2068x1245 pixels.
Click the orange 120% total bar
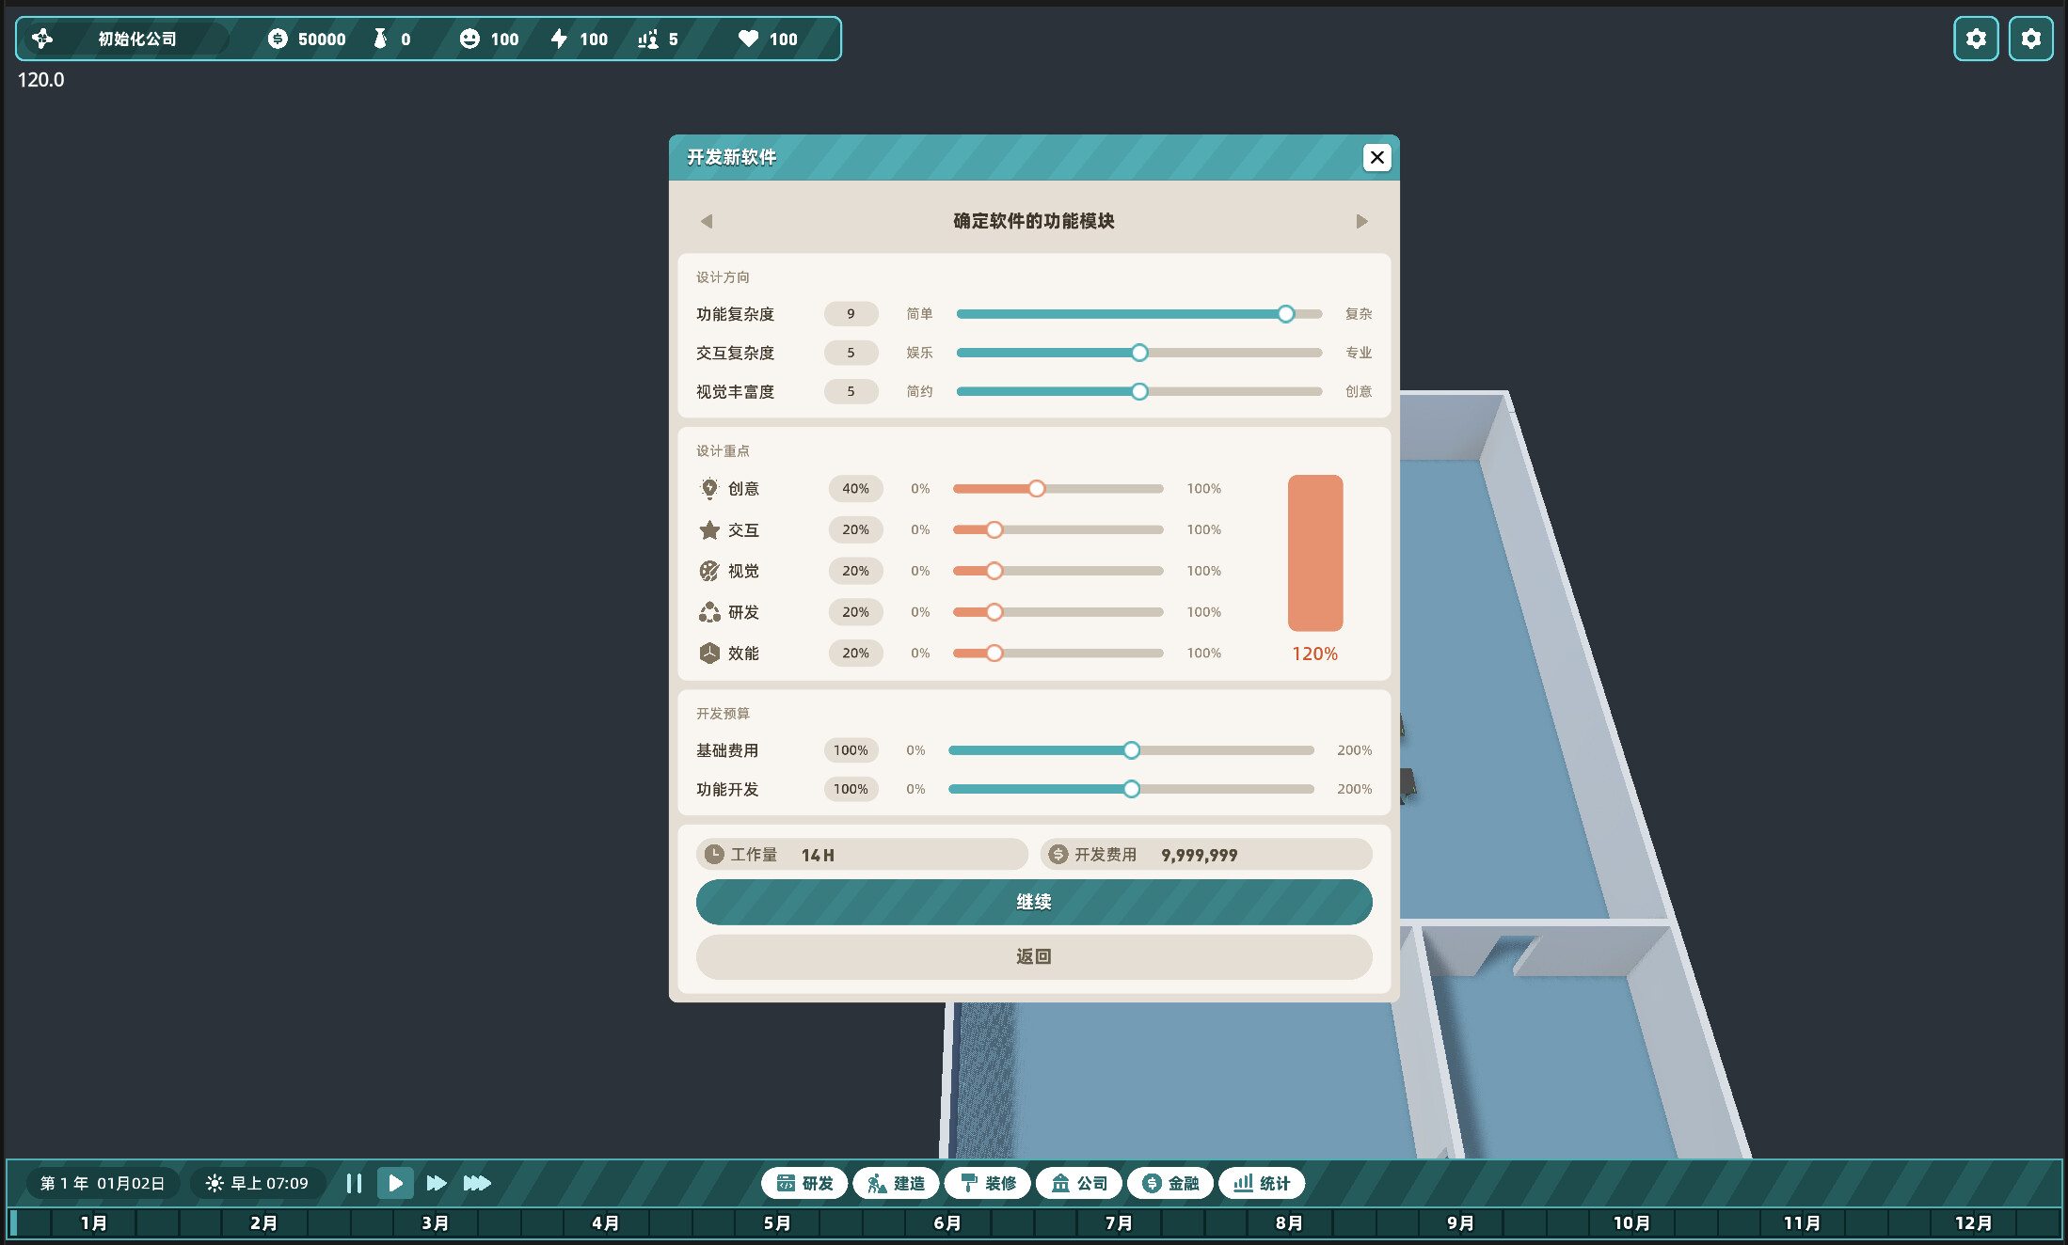click(x=1315, y=553)
